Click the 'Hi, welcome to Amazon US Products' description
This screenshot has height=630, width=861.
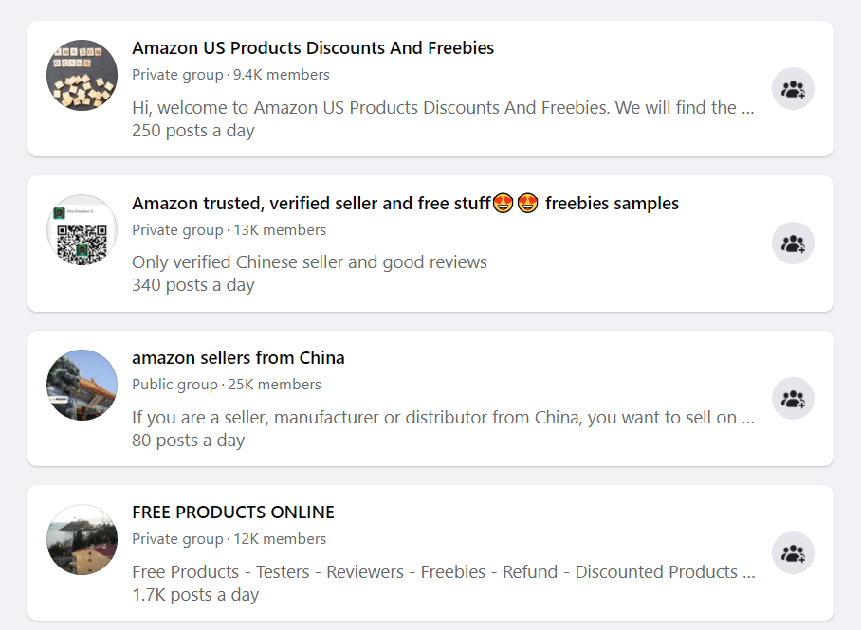point(443,108)
